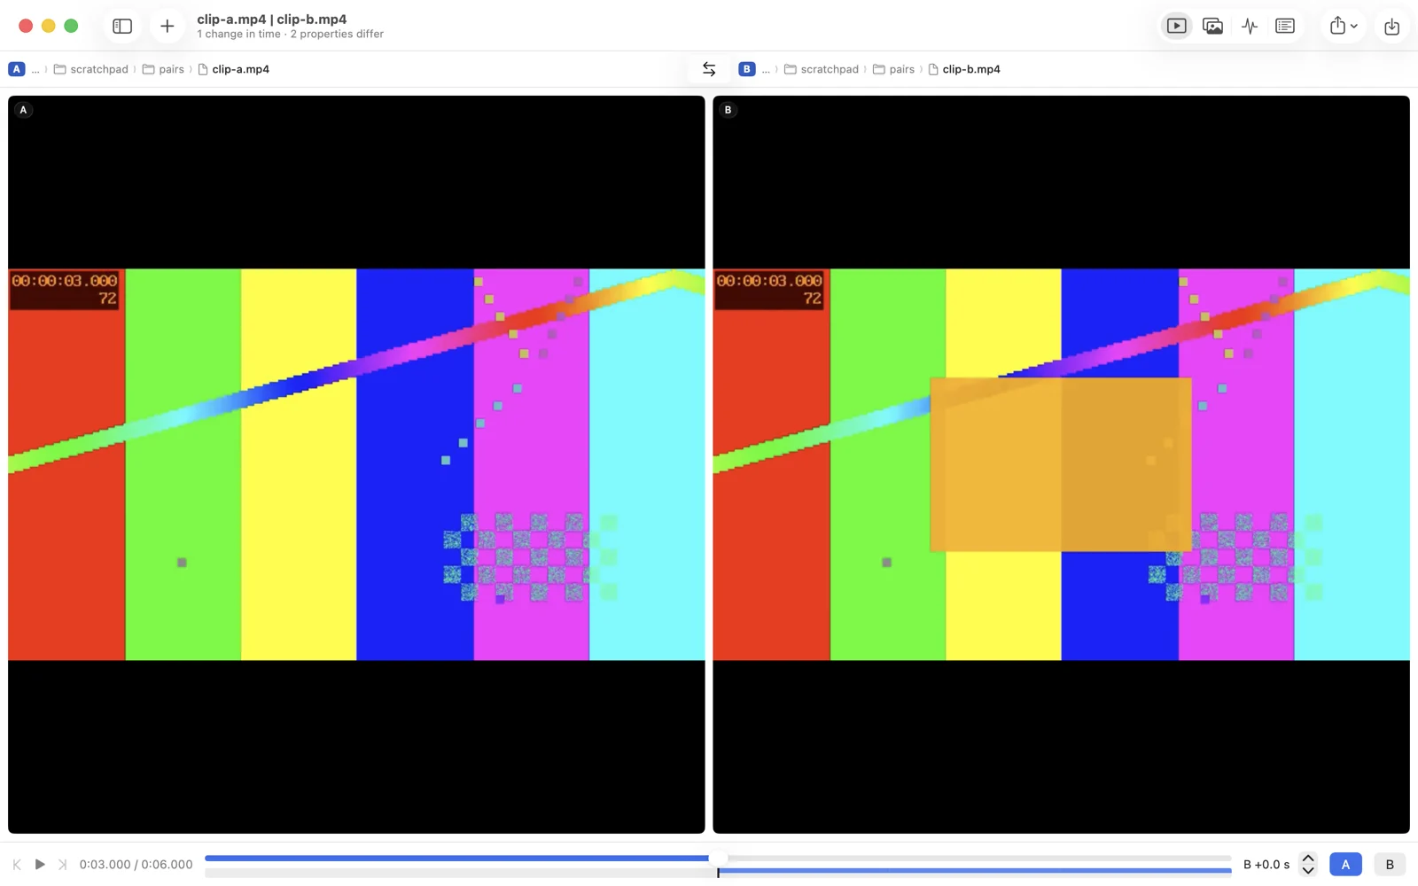Switch to image overlay comparison mode
Screen dimensions: 1418x886
point(1212,26)
